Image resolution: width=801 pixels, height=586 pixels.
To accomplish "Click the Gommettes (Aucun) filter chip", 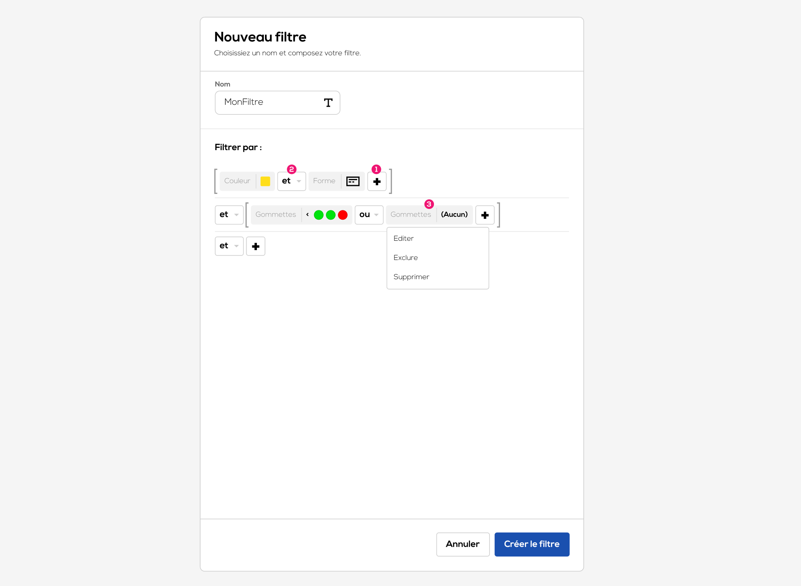I will coord(429,215).
